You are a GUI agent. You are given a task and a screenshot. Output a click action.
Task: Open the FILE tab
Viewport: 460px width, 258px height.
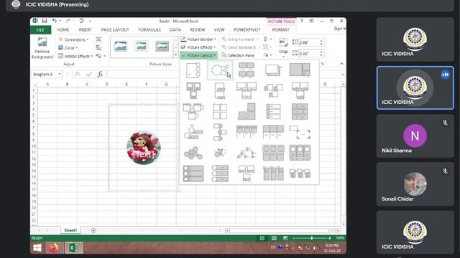(40, 30)
